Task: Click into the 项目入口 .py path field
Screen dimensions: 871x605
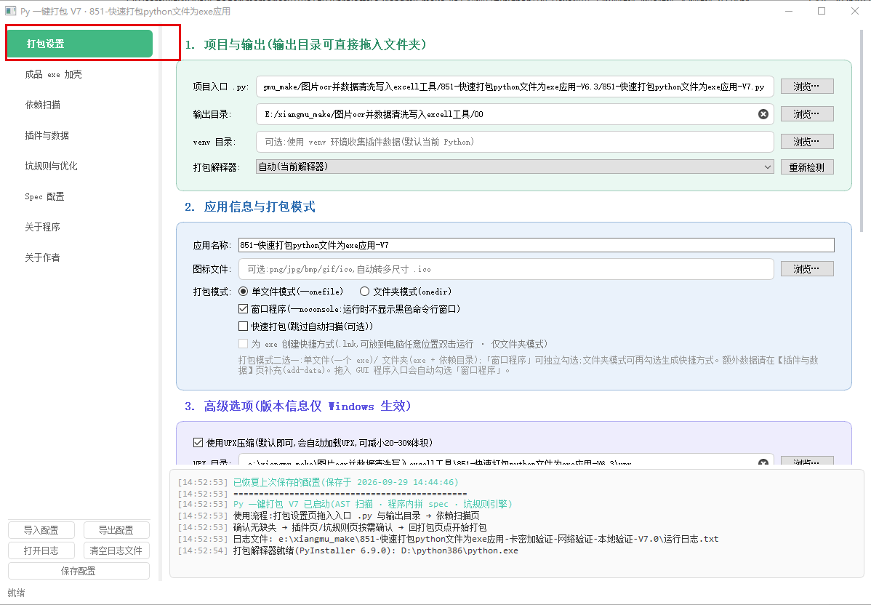Action: pyautogui.click(x=515, y=87)
